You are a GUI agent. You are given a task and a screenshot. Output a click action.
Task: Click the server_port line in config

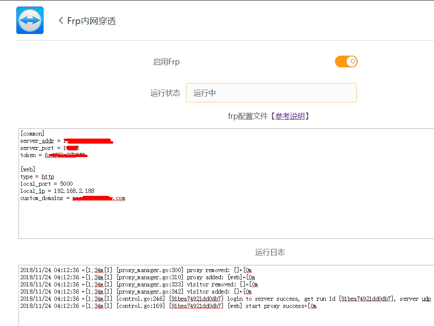pyautogui.click(x=50, y=148)
